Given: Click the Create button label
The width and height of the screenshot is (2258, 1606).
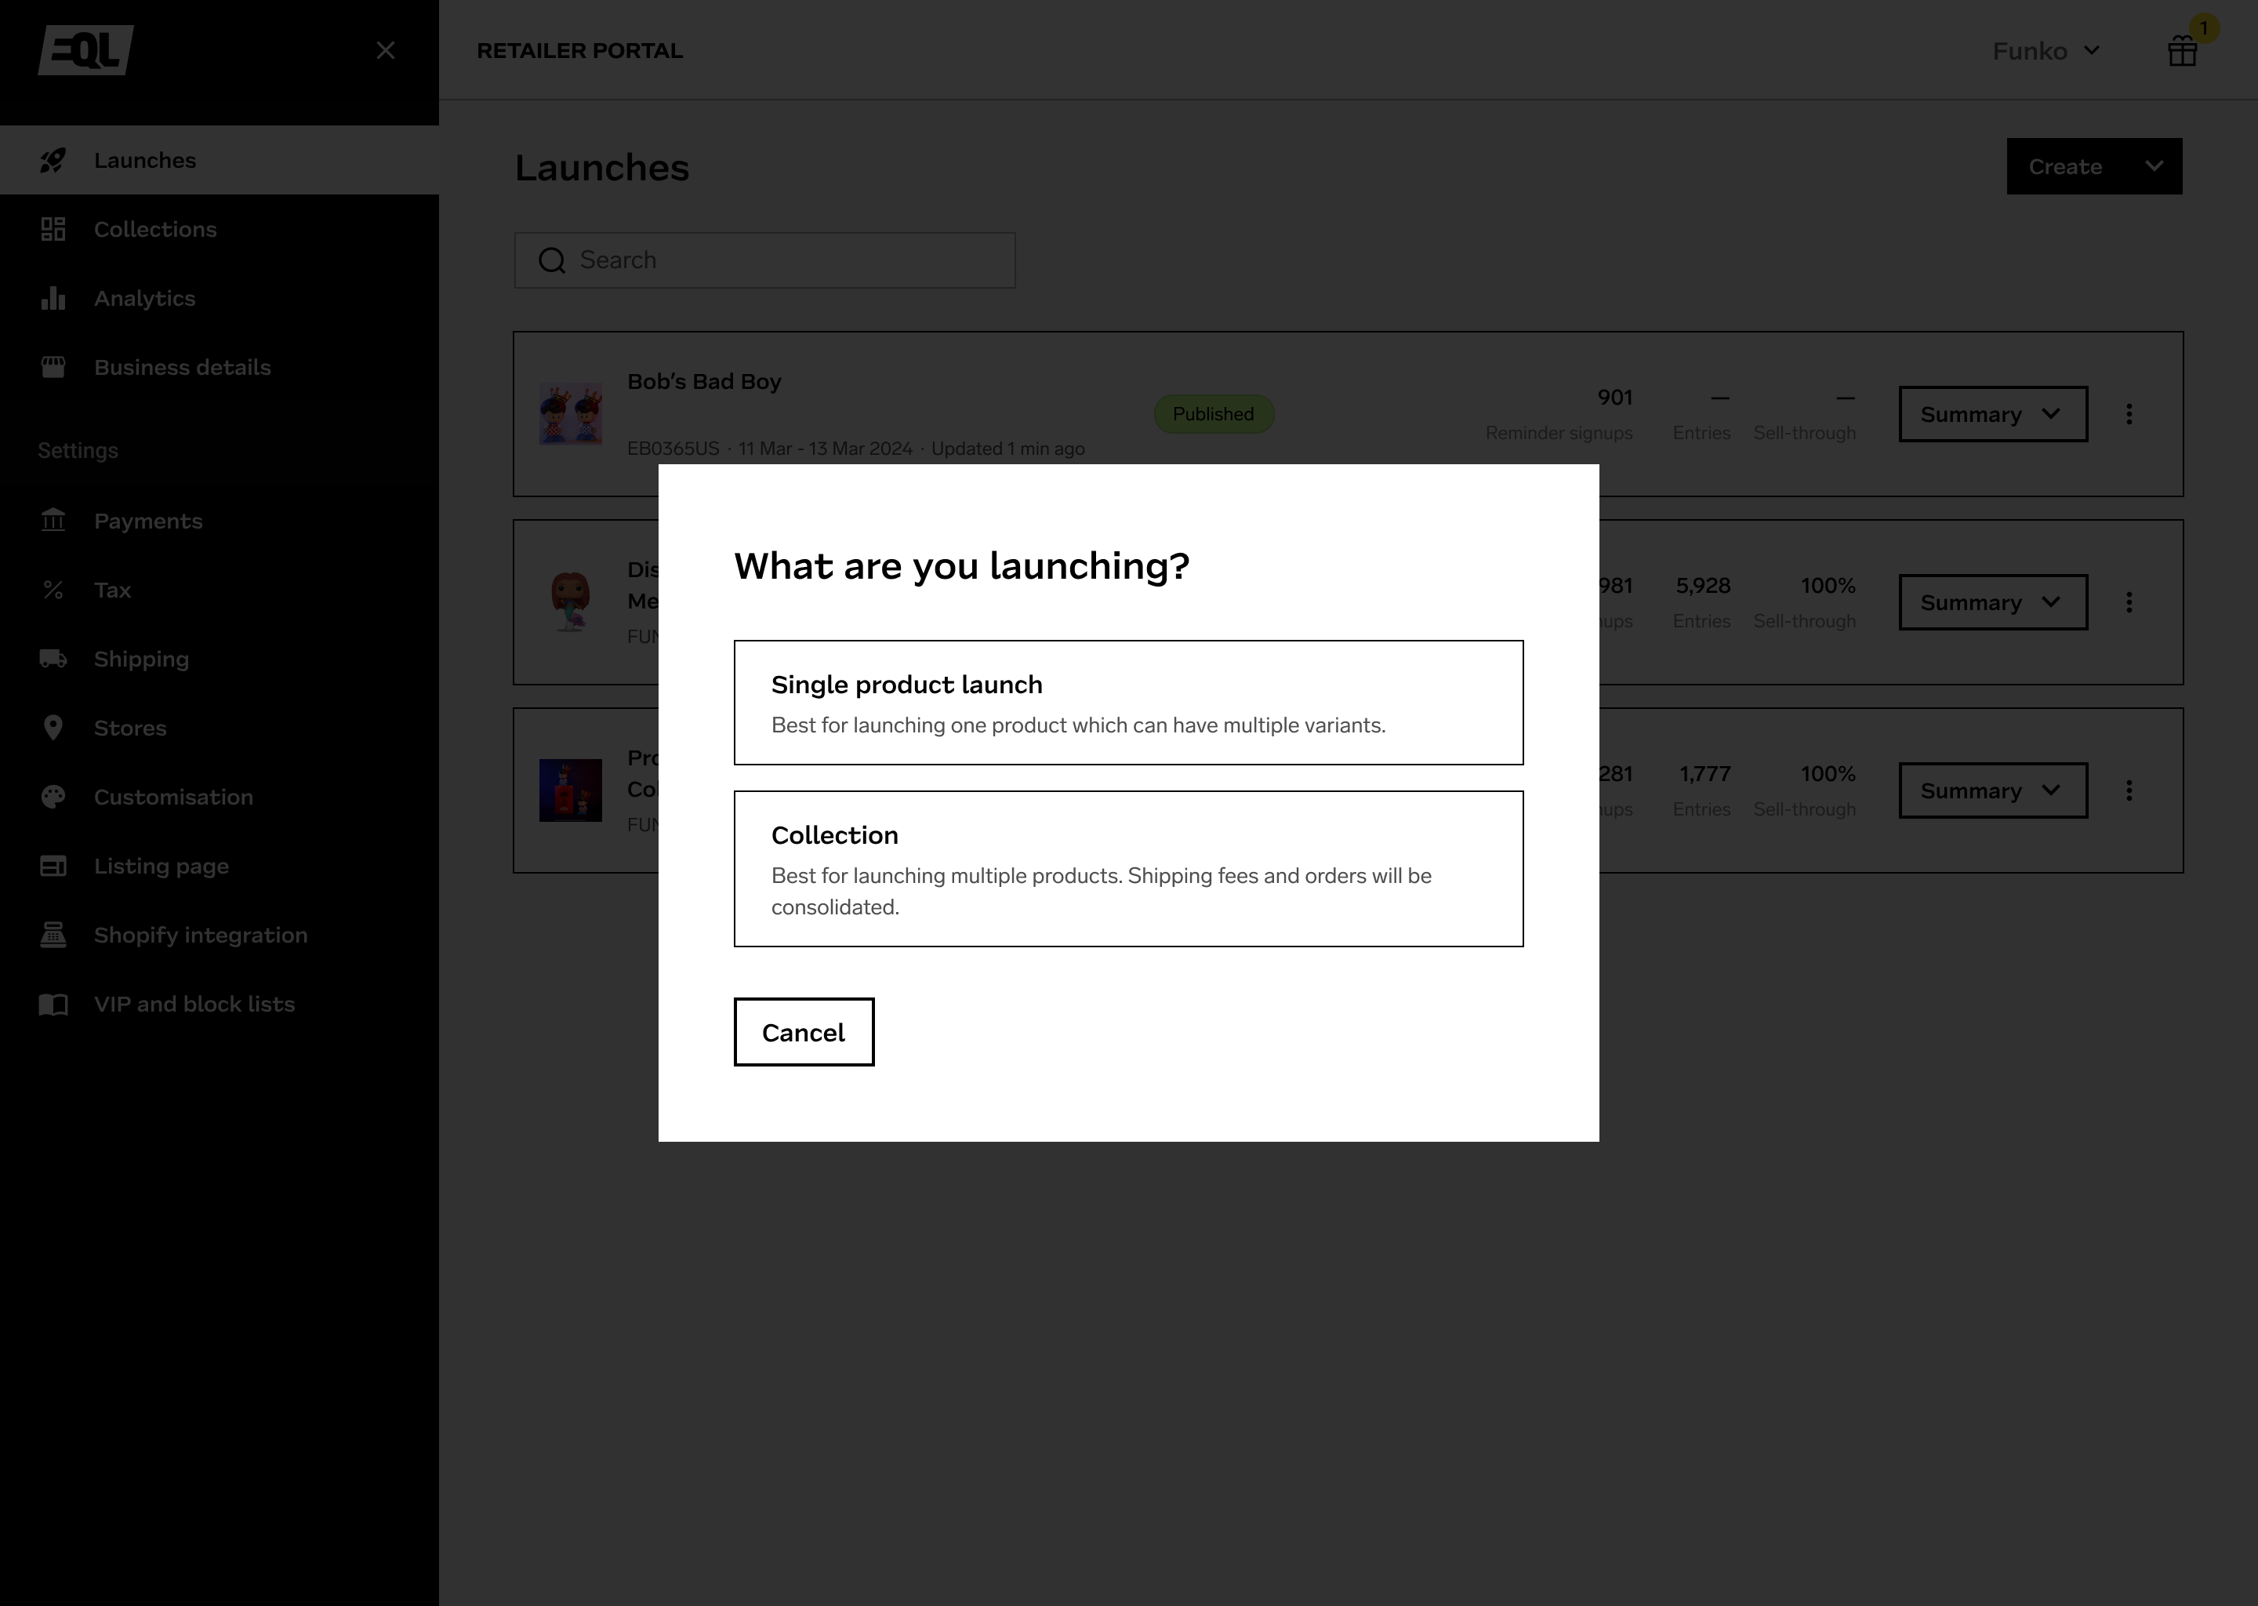Looking at the screenshot, I should 2065,166.
